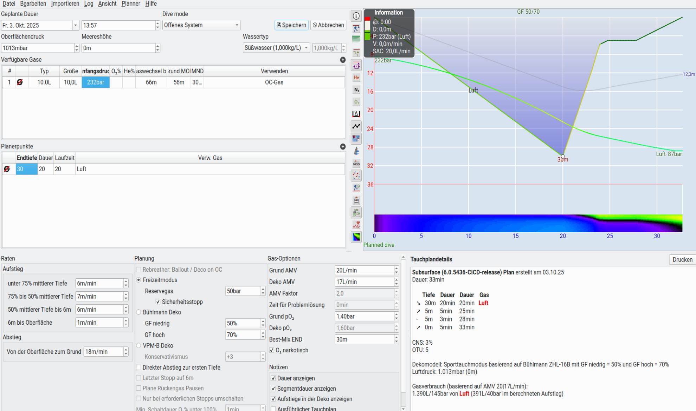The width and height of the screenshot is (696, 411).
Task: Toggle the O2 partial pressure graph icon
Action: tap(356, 102)
